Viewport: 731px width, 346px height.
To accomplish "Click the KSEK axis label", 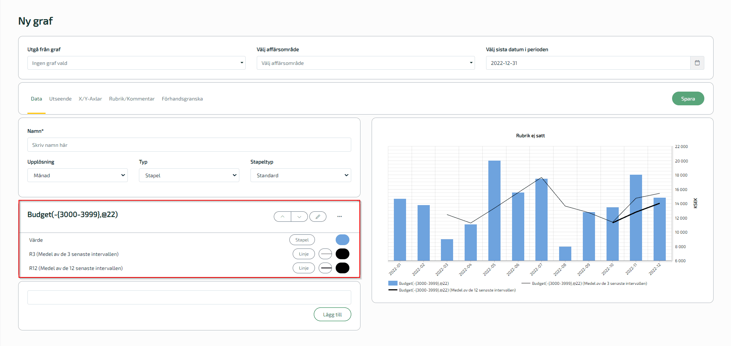I will click(x=695, y=203).
